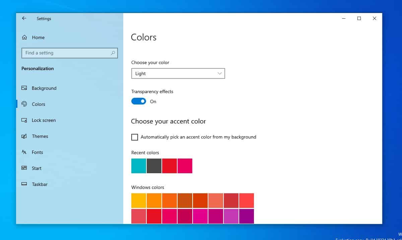Go back using the Settings back arrow
The image size is (402, 240).
click(x=24, y=18)
